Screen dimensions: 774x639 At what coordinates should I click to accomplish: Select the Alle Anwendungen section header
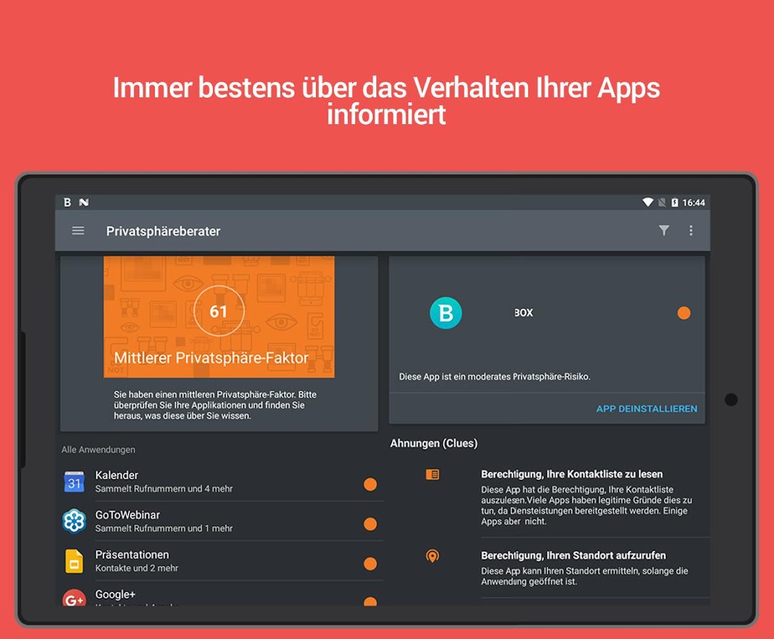[97, 449]
